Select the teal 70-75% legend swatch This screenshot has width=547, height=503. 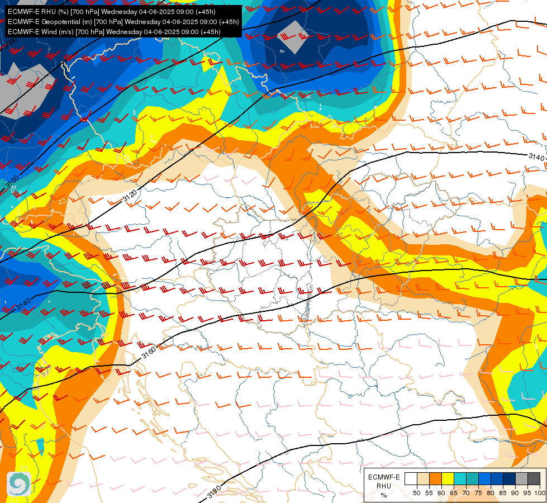click(472, 478)
